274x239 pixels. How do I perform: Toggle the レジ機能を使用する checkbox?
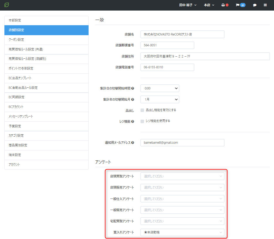tap(142, 121)
